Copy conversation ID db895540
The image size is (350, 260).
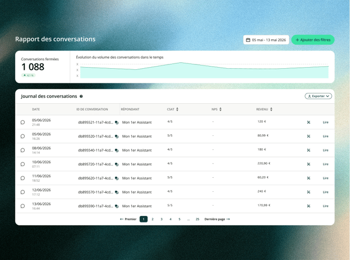click(116, 150)
